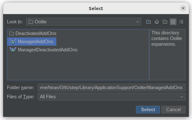Go up one folder level

tap(149, 22)
